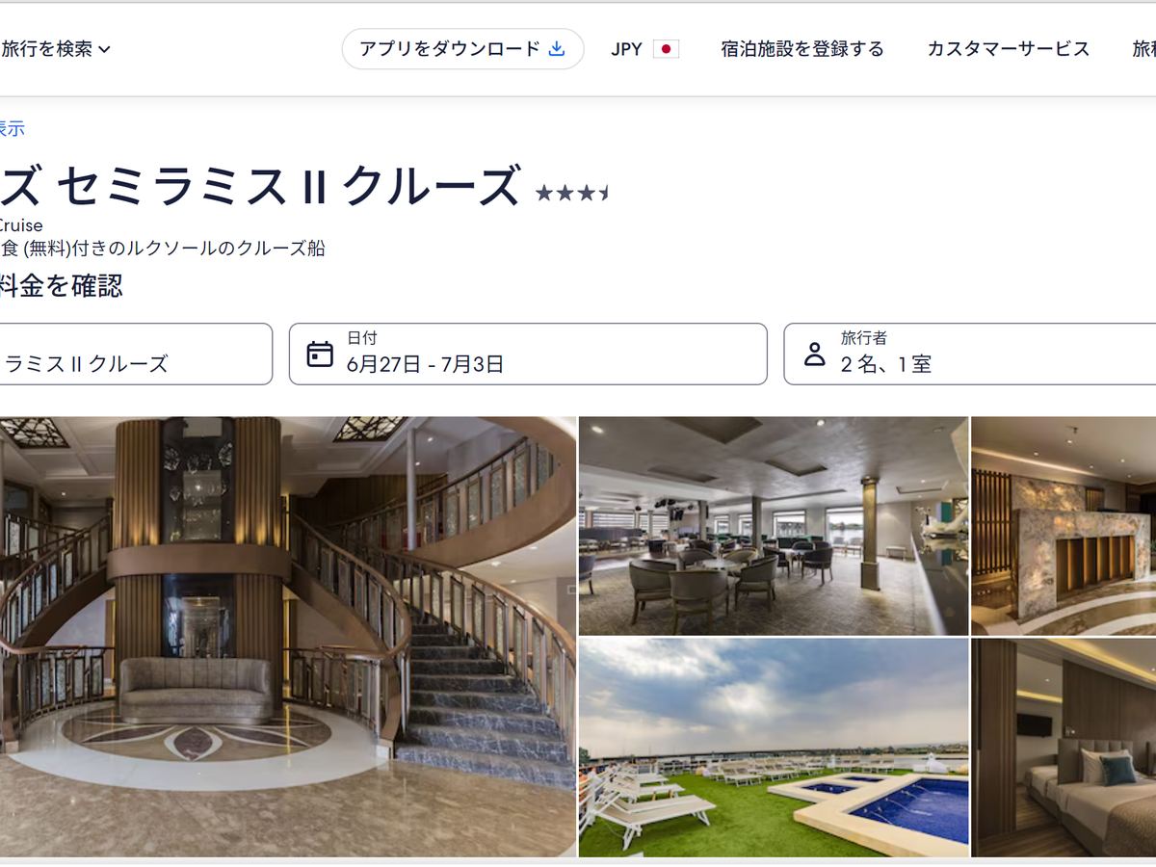1156x867 pixels.
Task: Select the JPY currency setting
Action: [x=644, y=49]
